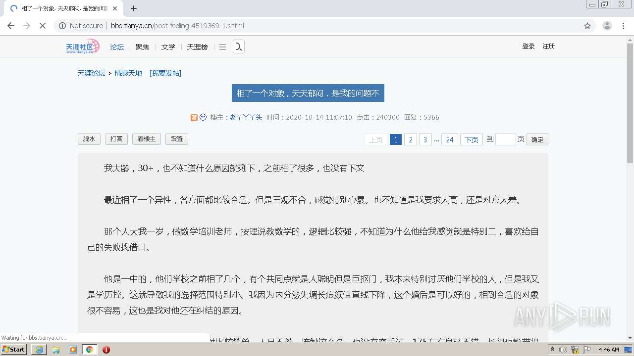Click the disabled 上页 previous page button

[376, 140]
